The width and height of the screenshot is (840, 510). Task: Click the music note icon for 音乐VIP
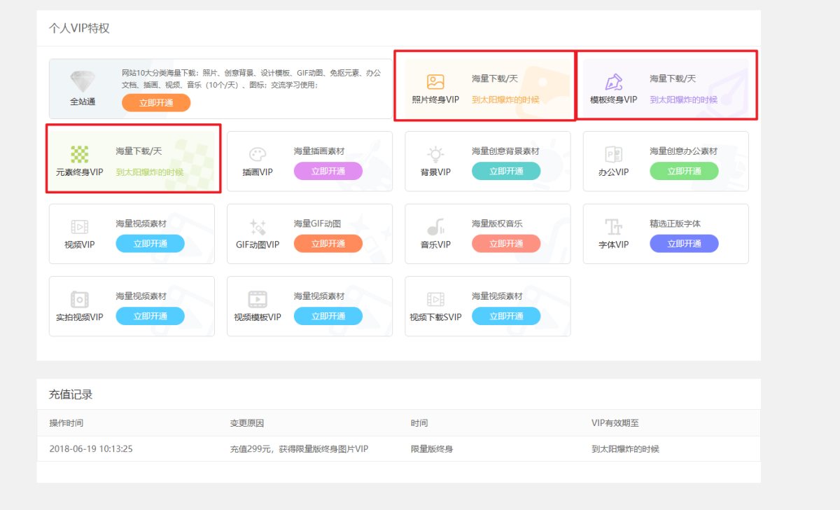tap(435, 227)
